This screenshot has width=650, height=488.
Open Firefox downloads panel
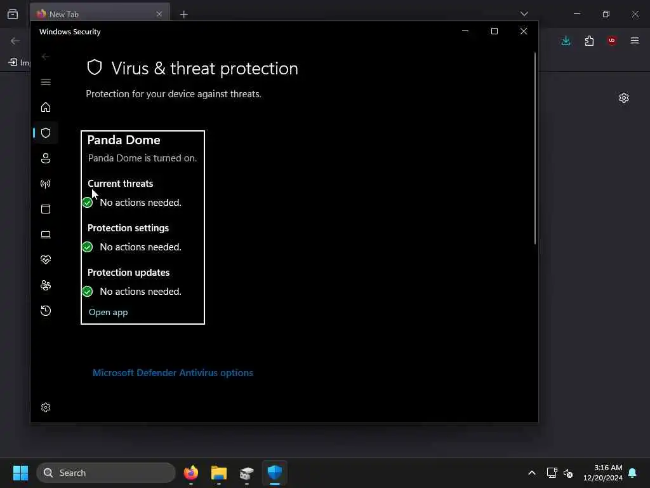(x=566, y=41)
